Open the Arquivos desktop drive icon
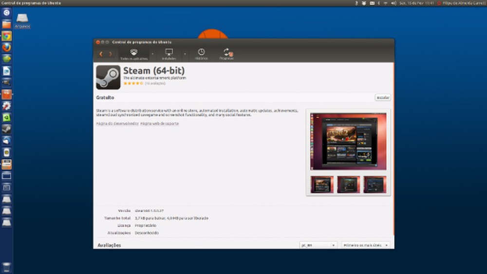The image size is (487, 274). pyautogui.click(x=22, y=20)
